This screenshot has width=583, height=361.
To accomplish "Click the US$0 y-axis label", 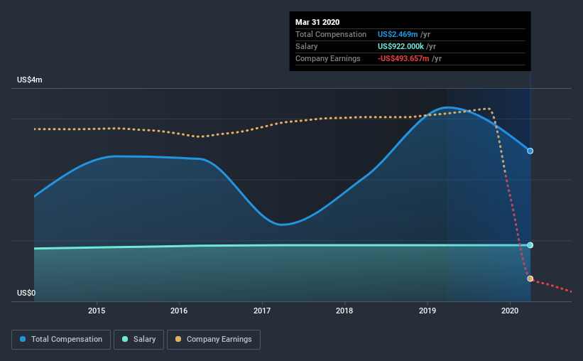I will pyautogui.click(x=26, y=293).
